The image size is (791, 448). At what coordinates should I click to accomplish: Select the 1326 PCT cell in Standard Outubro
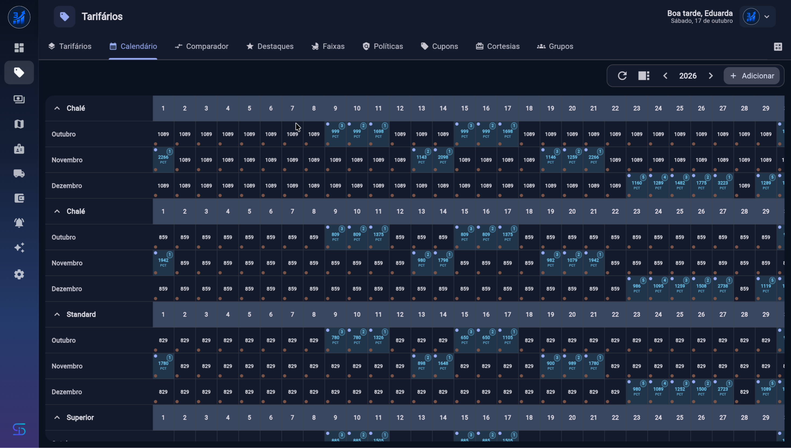[378, 340]
